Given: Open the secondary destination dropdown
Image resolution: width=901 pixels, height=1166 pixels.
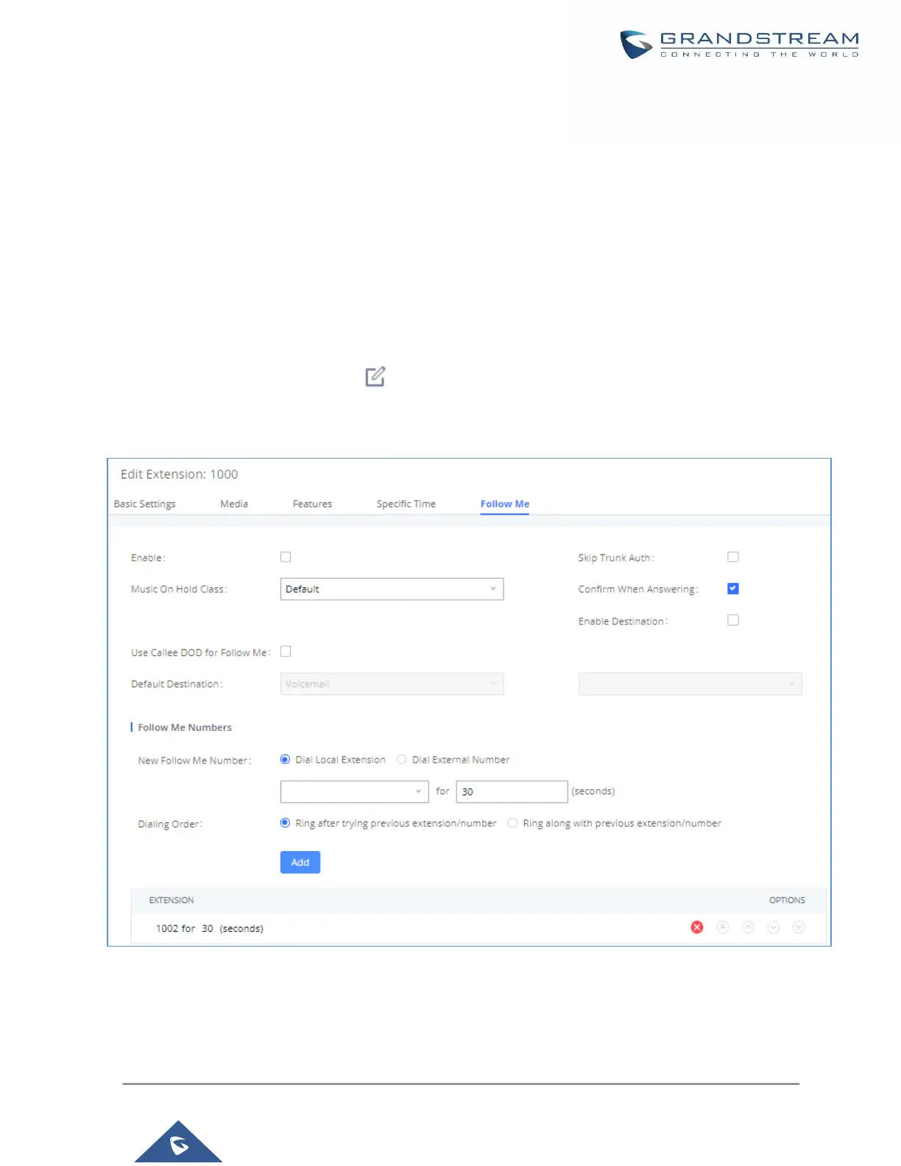Looking at the screenshot, I should pos(690,684).
